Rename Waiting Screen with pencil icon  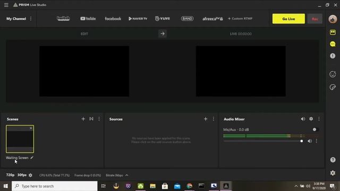pyautogui.click(x=32, y=158)
